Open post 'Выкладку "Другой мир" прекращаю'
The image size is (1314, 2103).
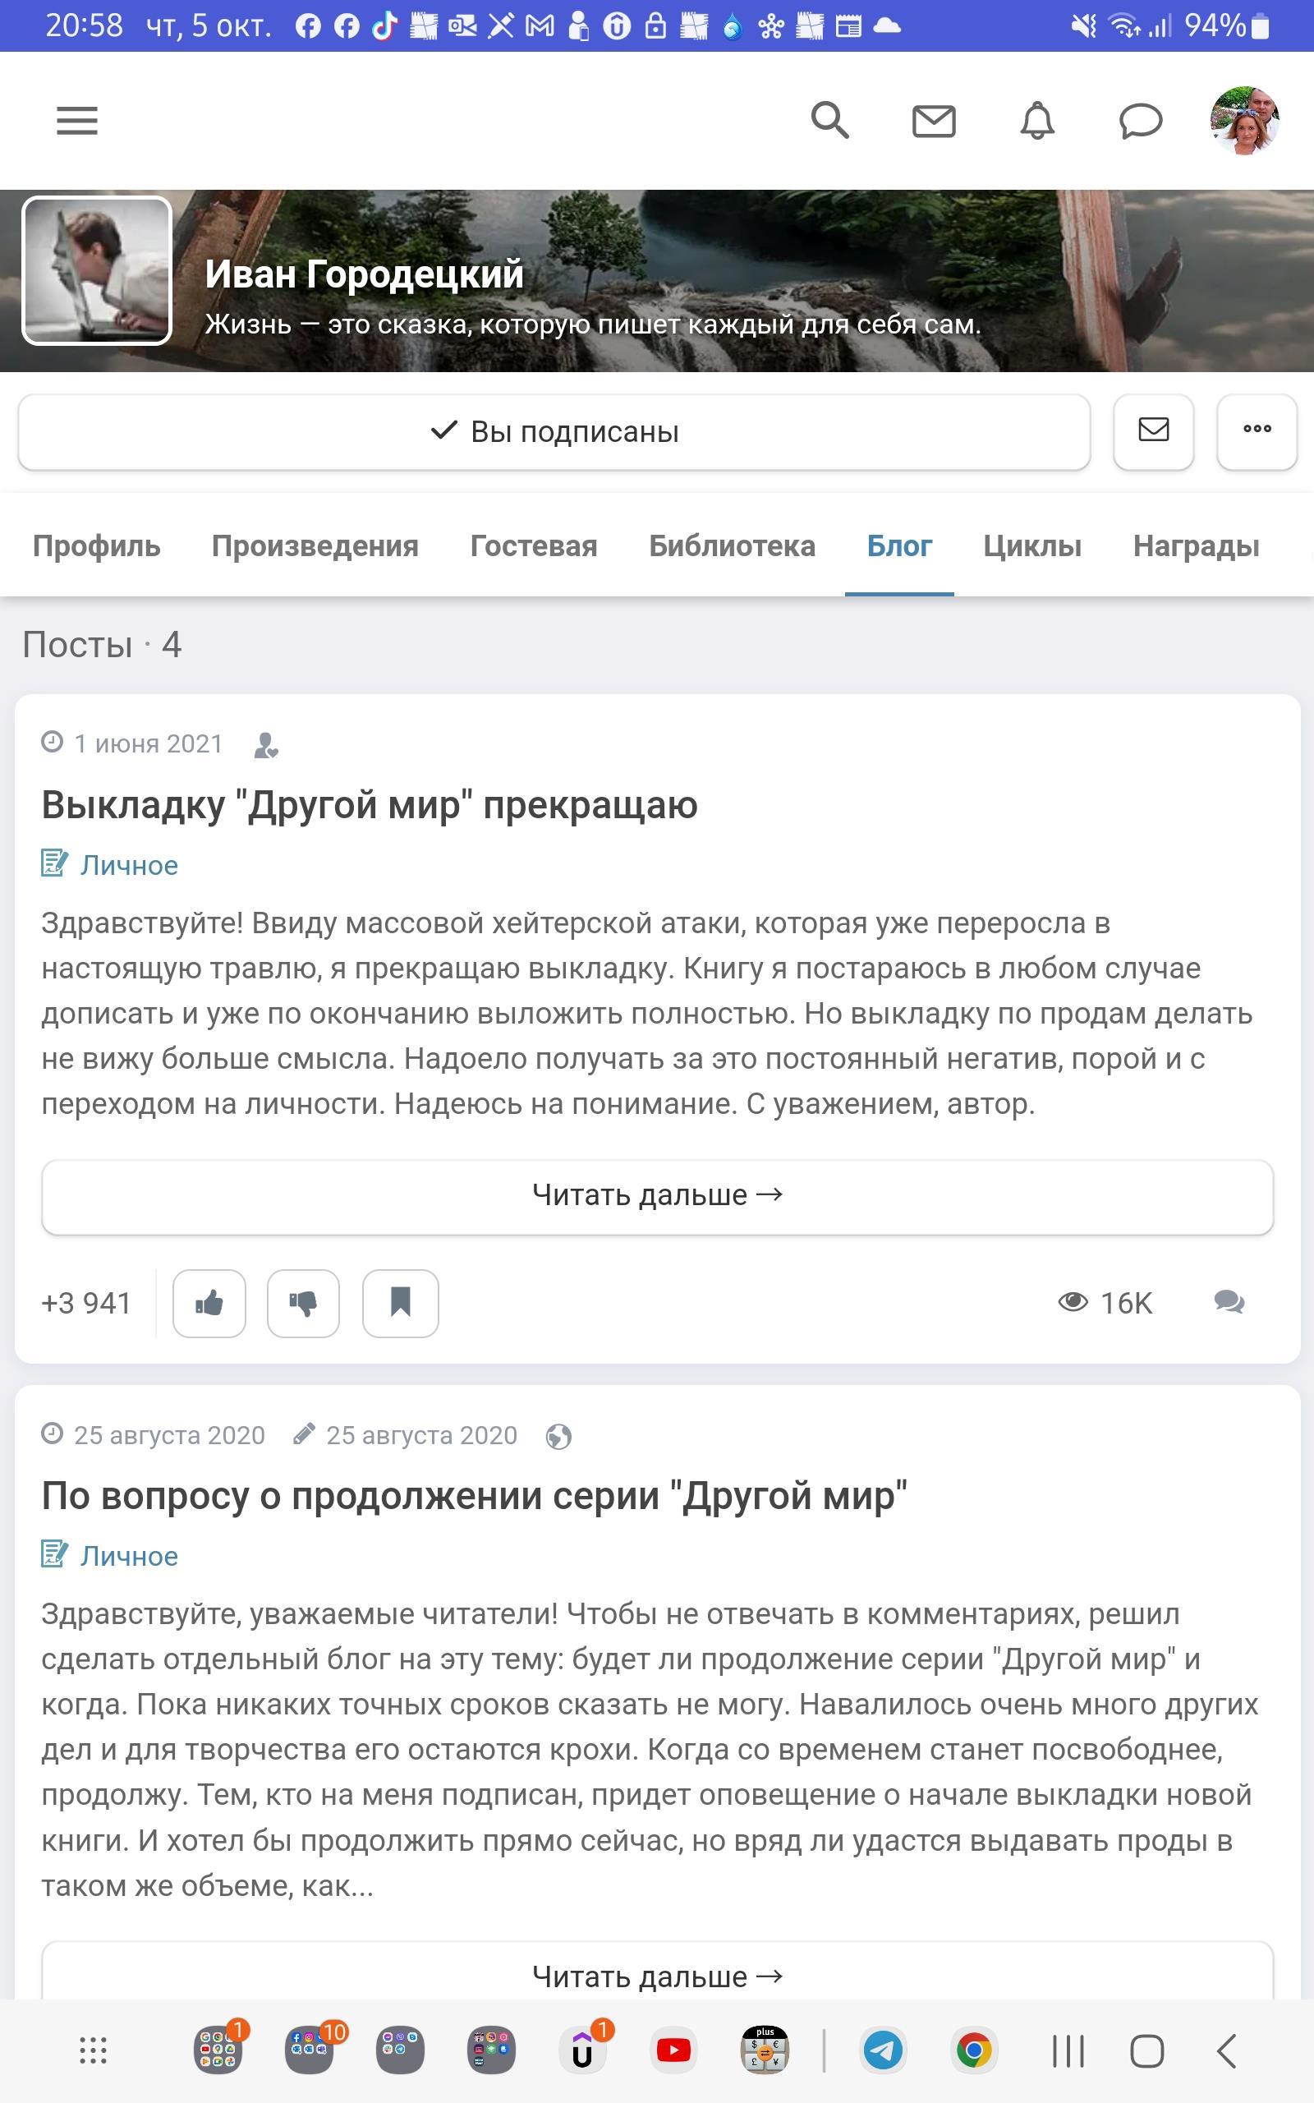pyautogui.click(x=370, y=805)
